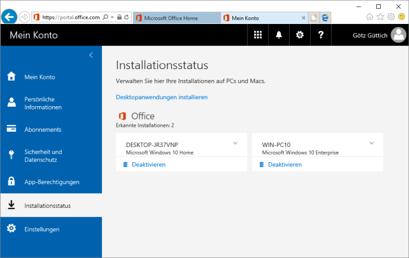Open settings gear in header bar
Viewport: 409px width, 258px height.
300,35
